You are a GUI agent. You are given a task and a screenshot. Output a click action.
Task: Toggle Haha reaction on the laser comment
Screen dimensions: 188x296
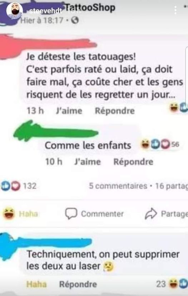(x=36, y=284)
